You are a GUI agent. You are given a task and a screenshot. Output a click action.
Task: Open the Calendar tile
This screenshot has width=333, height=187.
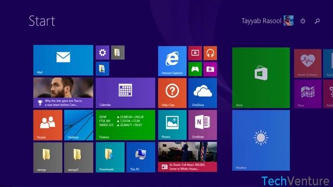pyautogui.click(x=125, y=93)
